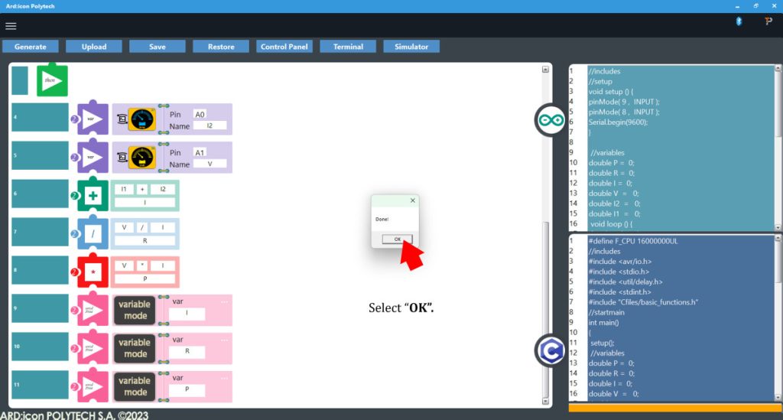
Task: Select the blue division block icon
Action: 93,233
